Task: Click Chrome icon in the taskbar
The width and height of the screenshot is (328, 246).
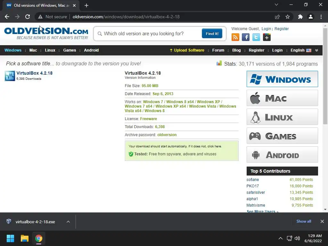Action: 39,238
